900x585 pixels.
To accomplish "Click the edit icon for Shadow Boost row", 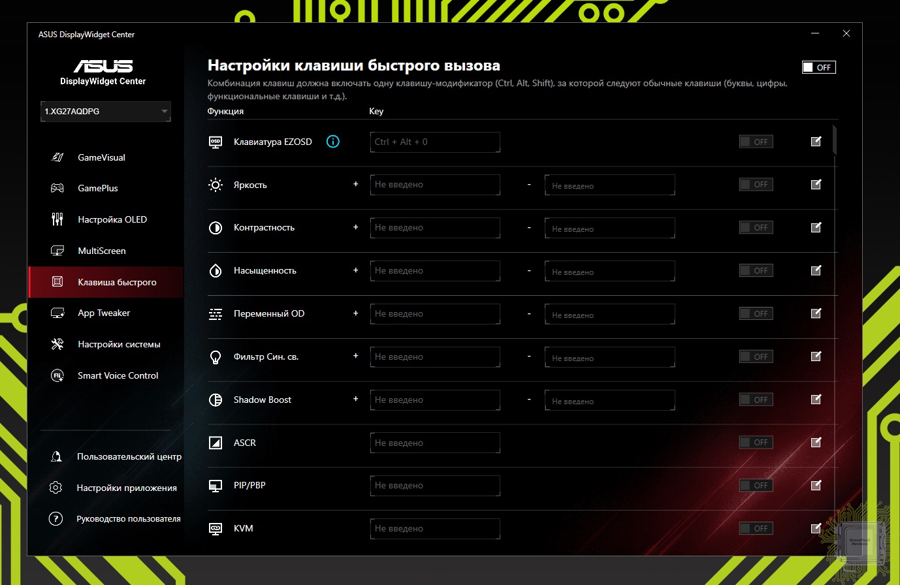I will pyautogui.click(x=816, y=400).
